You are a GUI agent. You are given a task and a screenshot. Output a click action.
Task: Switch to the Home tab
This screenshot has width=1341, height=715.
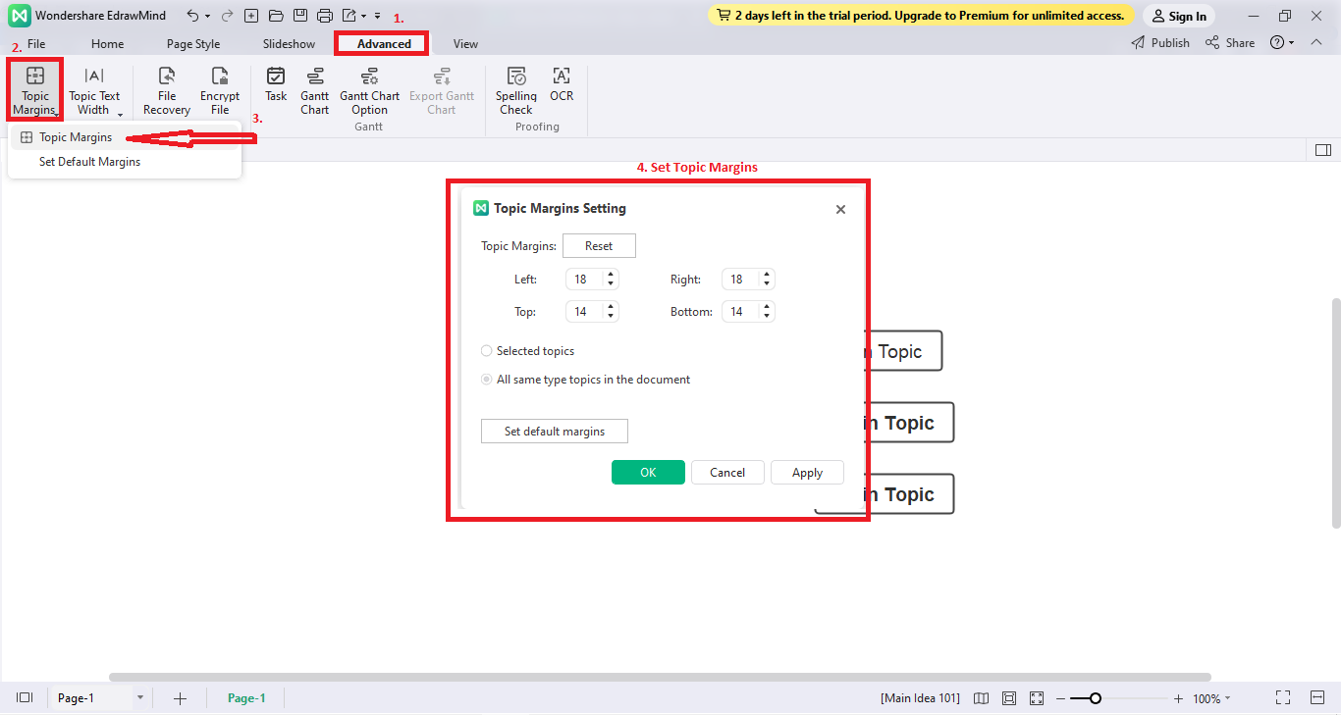(108, 44)
